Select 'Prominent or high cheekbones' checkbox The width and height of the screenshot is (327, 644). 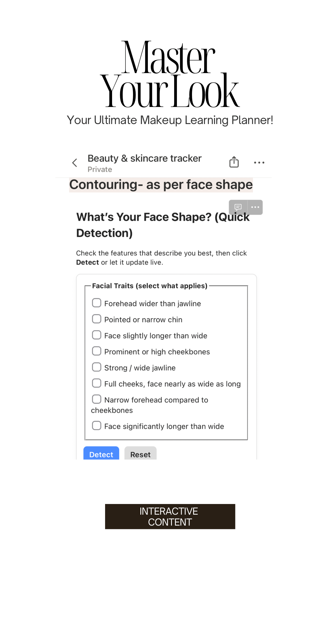[97, 351]
